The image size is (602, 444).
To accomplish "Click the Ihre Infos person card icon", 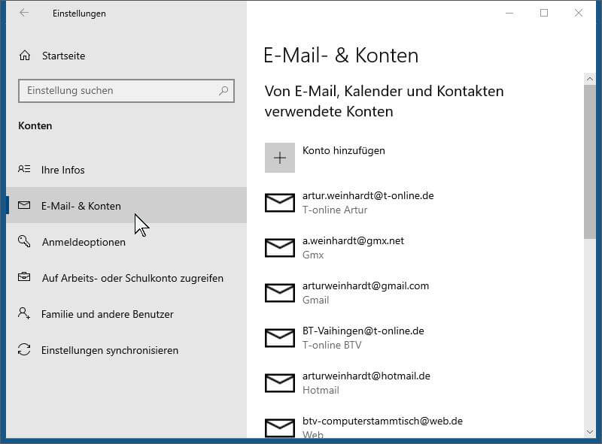I will [25, 170].
